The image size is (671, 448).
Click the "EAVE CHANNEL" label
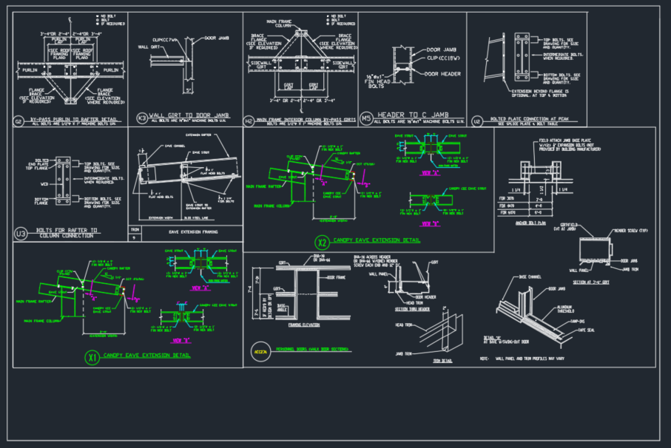(x=175, y=146)
